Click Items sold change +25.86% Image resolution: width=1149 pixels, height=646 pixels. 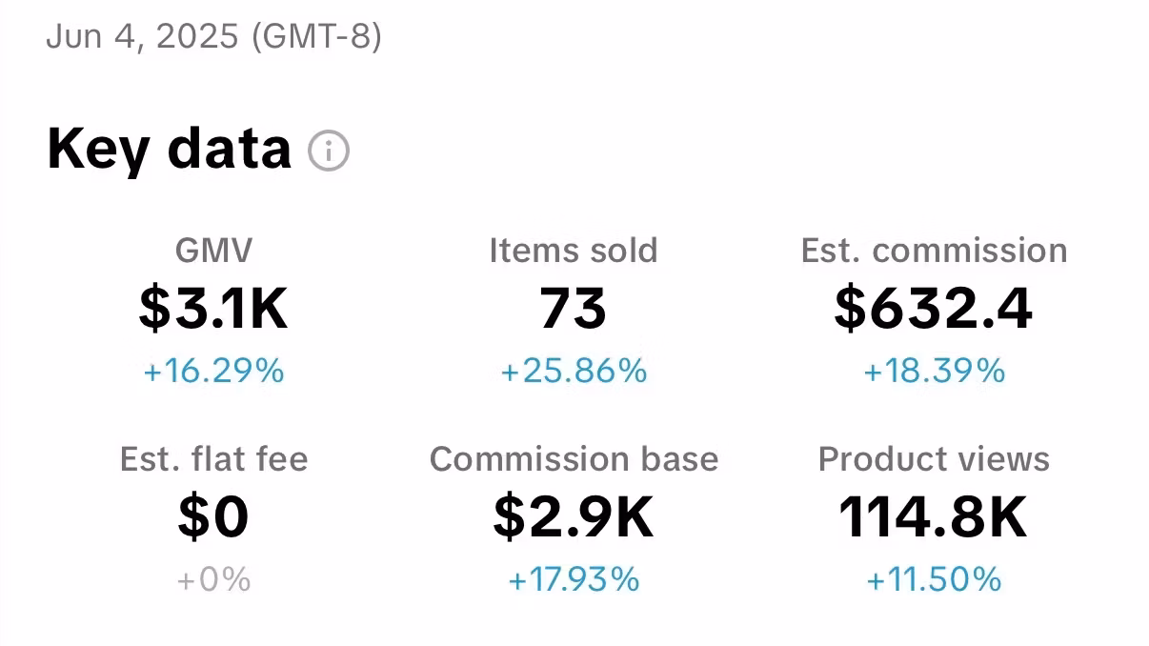coord(574,371)
